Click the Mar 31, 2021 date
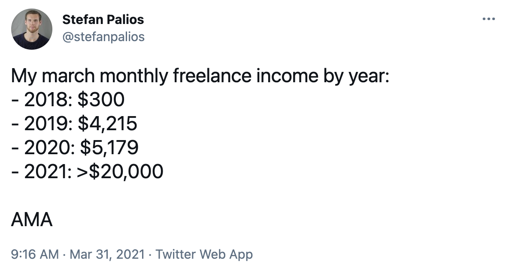Viewport: 509px width, 269px height. pyautogui.click(x=107, y=254)
